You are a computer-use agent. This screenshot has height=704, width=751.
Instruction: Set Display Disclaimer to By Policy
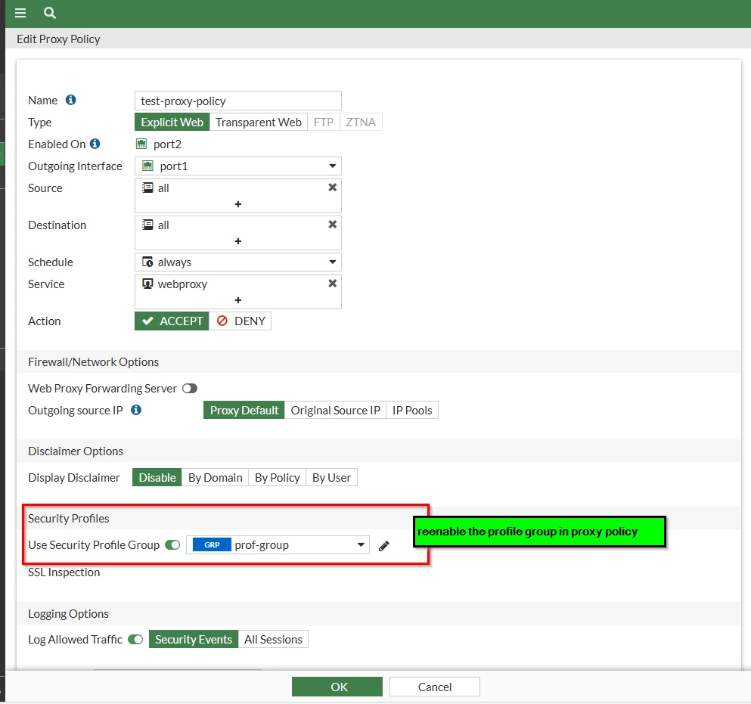click(x=278, y=477)
